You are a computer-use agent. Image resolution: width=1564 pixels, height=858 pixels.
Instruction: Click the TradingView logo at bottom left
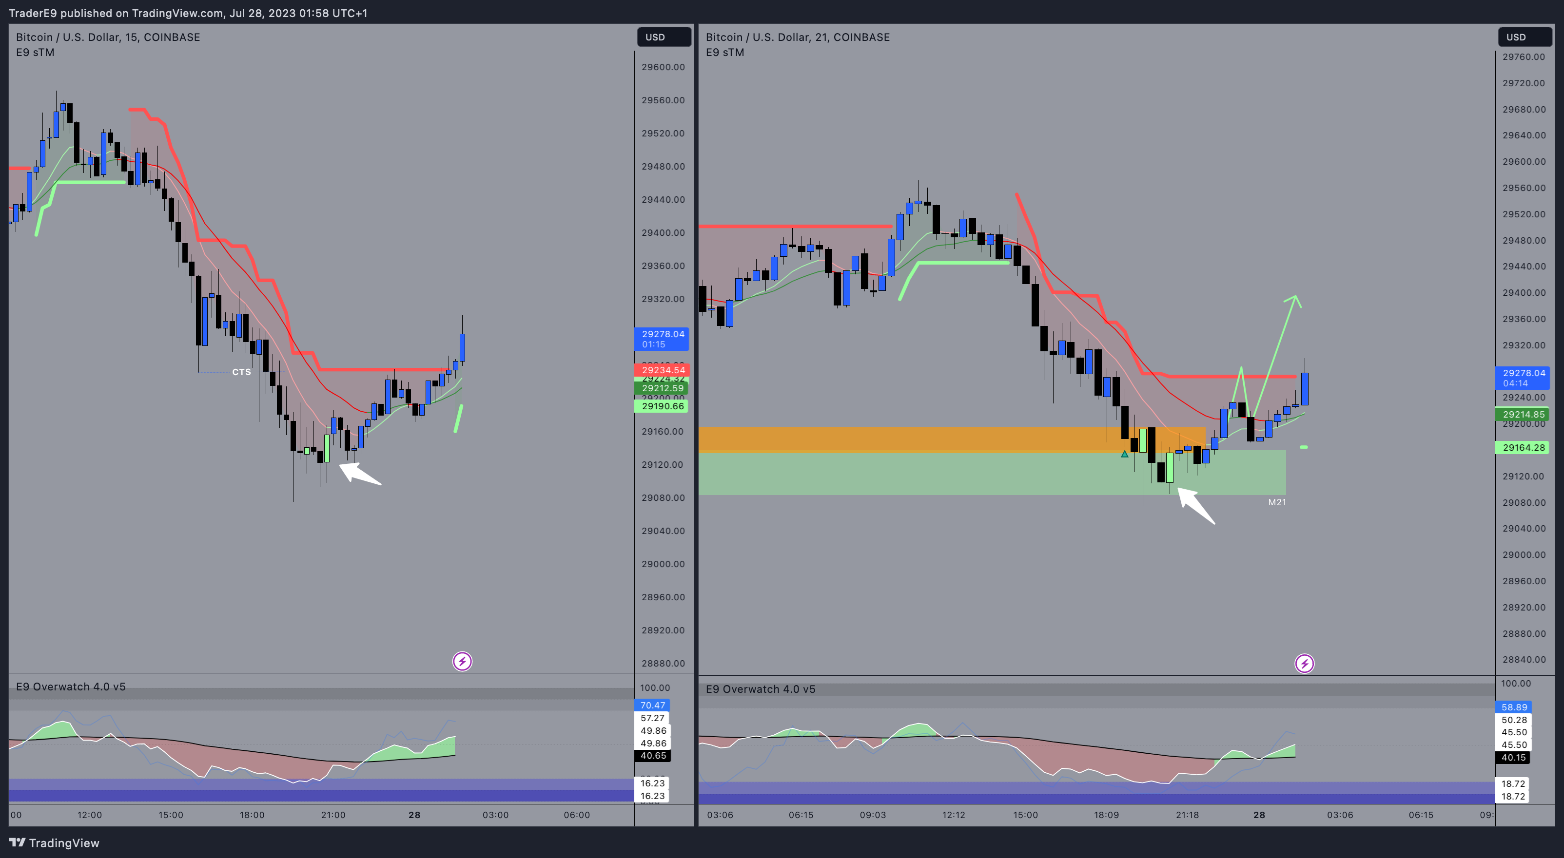pos(54,843)
